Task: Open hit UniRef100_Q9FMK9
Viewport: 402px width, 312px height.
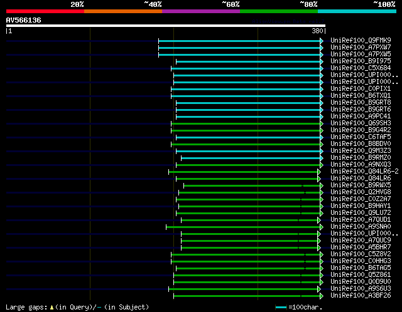Action: pyautogui.click(x=361, y=40)
